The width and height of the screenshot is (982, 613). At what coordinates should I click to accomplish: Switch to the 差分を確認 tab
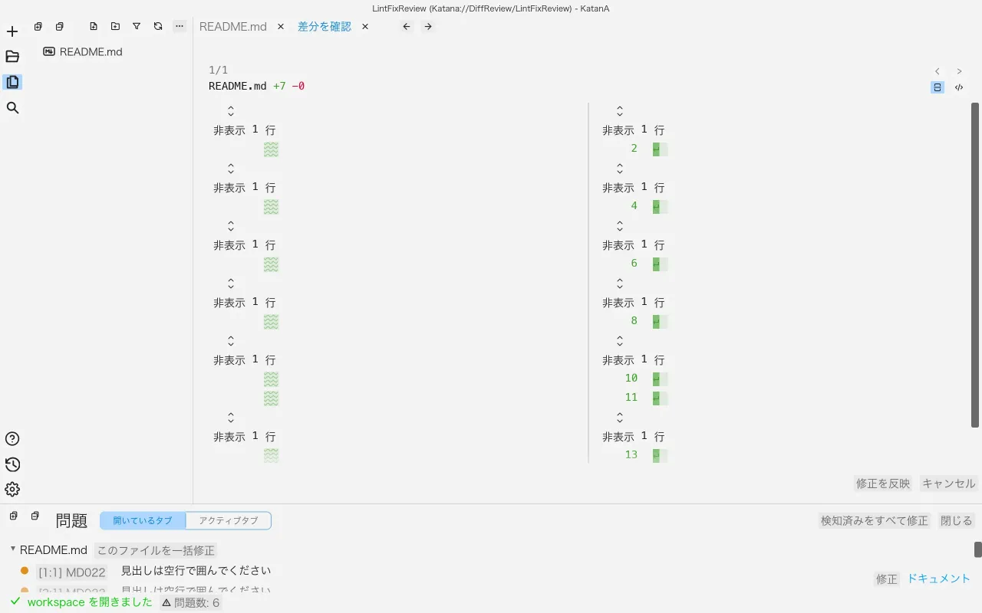pyautogui.click(x=325, y=26)
